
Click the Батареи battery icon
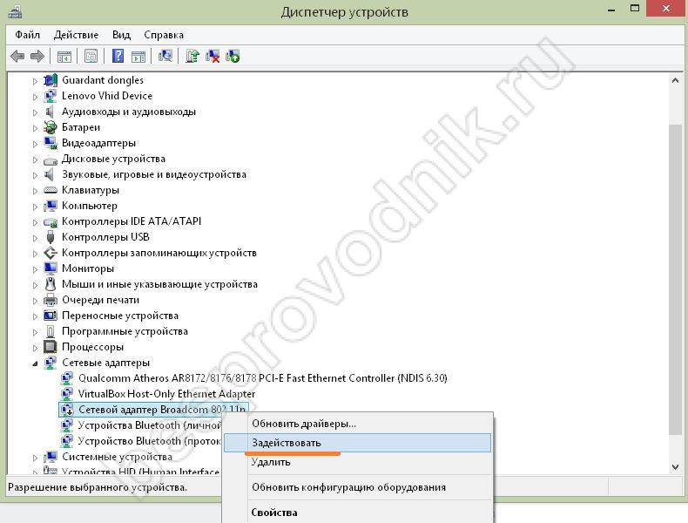(x=51, y=127)
